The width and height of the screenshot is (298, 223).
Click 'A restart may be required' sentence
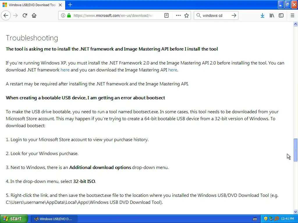(x=97, y=84)
